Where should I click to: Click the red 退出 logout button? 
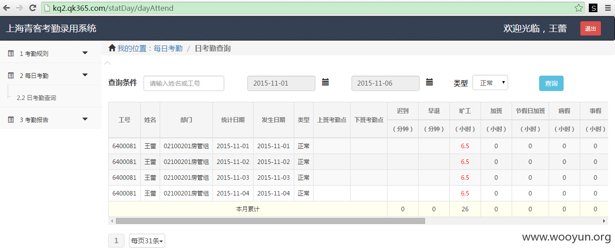[591, 28]
